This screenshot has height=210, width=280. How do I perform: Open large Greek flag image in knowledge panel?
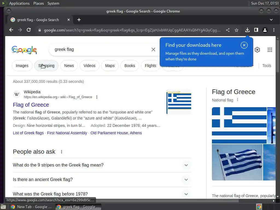click(239, 125)
